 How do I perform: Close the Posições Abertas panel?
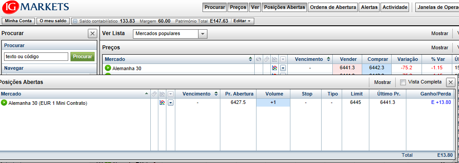(x=451, y=83)
